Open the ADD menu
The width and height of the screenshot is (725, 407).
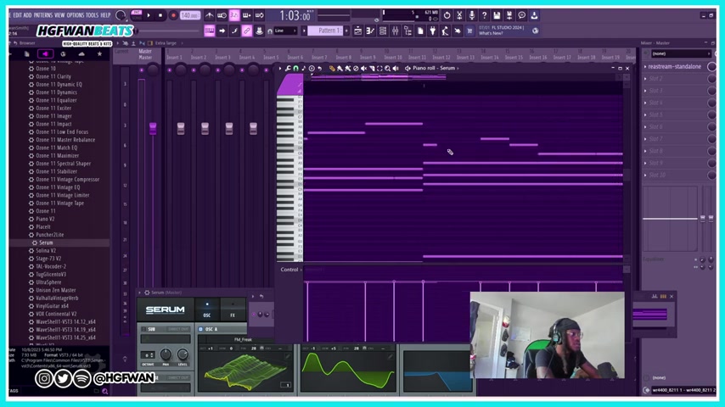click(x=28, y=15)
